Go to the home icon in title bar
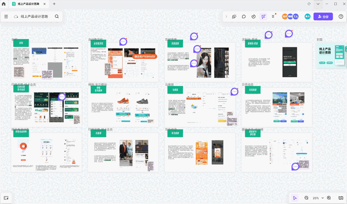This screenshot has height=204, width=347. (x=4, y=4)
